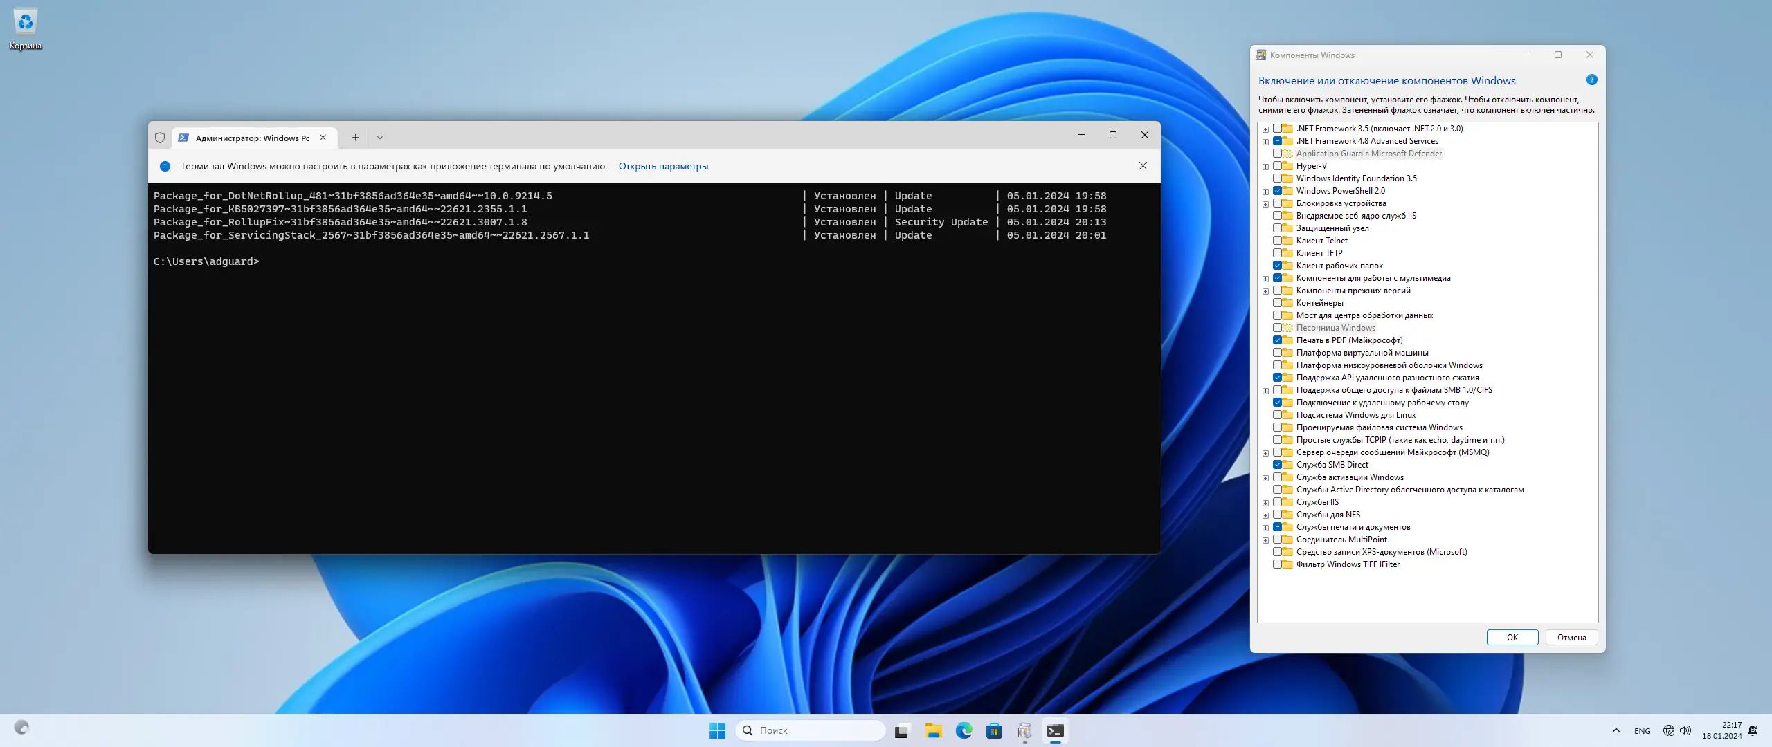Open File Explorer from taskbar
This screenshot has width=1772, height=747.
(933, 730)
